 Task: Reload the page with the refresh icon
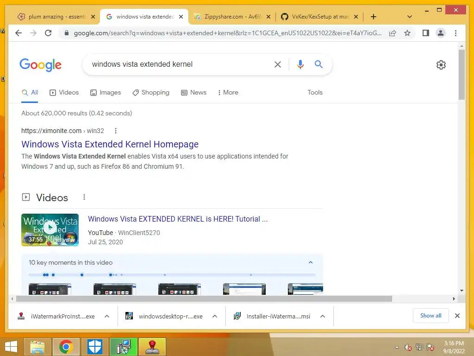(x=48, y=33)
